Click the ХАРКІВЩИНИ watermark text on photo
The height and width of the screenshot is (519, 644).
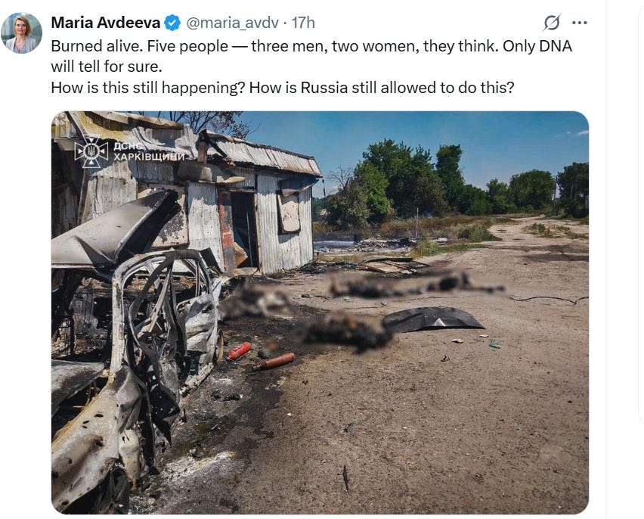(x=149, y=157)
